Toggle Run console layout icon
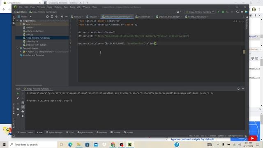The height and width of the screenshot is (148, 263). pyautogui.click(x=18, y=109)
